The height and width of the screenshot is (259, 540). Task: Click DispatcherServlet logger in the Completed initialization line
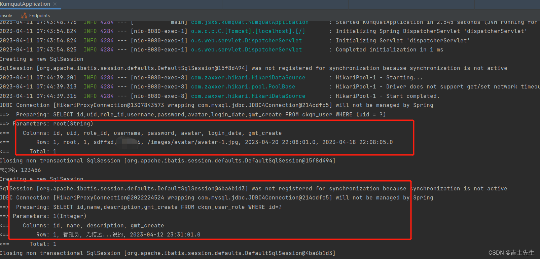click(246, 49)
